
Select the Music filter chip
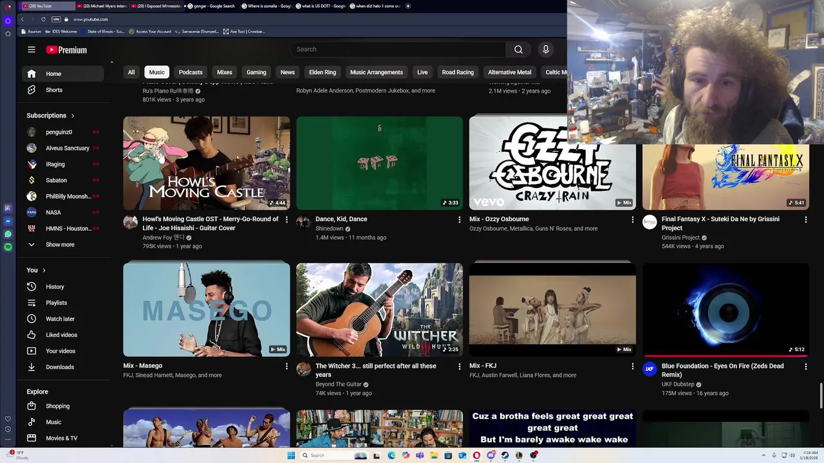coord(157,72)
